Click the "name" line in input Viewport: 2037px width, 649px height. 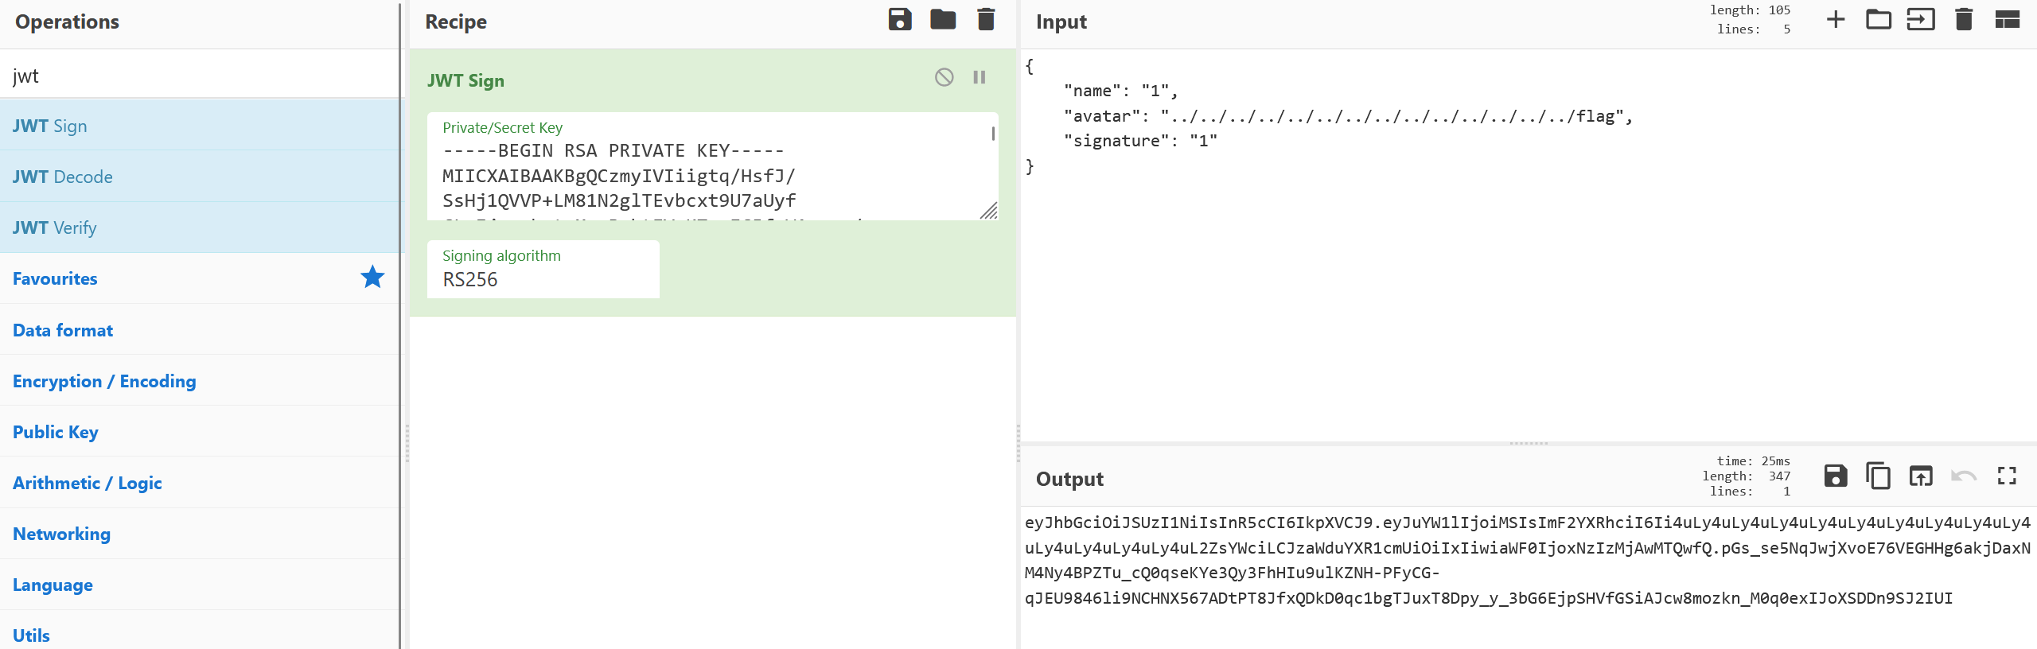tap(1120, 91)
